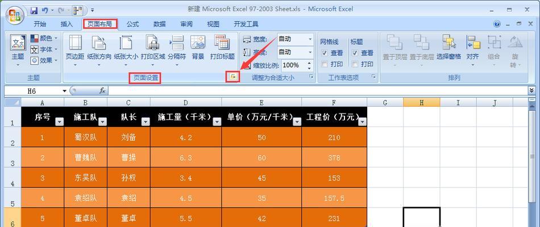The height and width of the screenshot is (227, 540).
Task: Open theme Effects (效果) menu
Action: (44, 61)
